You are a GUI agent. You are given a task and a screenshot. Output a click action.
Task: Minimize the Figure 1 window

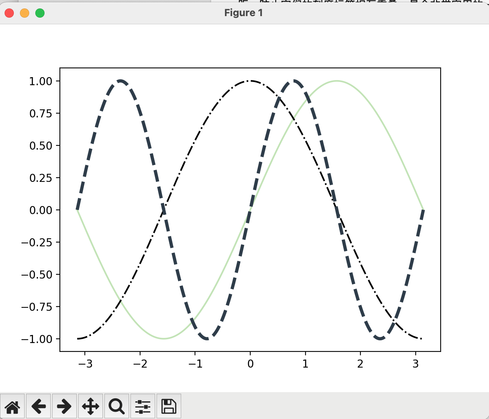tap(25, 13)
